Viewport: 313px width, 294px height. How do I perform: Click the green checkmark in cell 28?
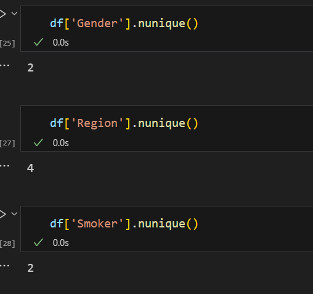[38, 242]
